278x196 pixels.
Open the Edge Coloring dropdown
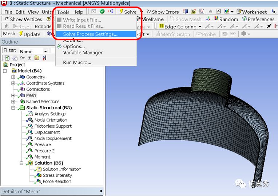[x=200, y=27]
